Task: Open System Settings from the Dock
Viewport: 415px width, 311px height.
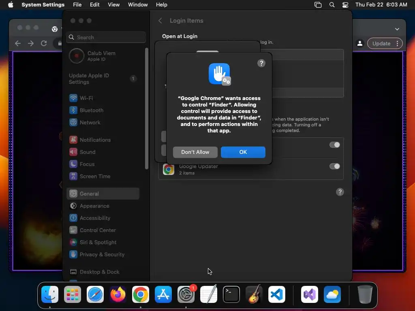Action: (186, 294)
